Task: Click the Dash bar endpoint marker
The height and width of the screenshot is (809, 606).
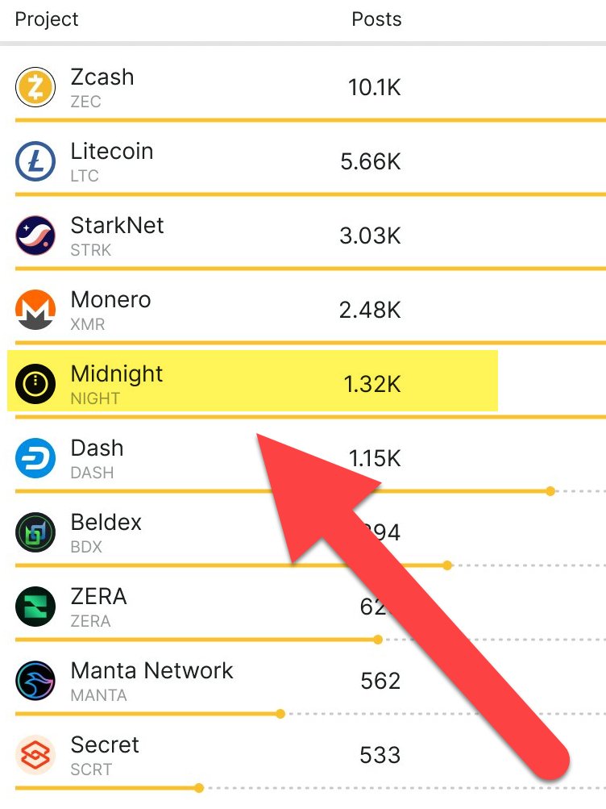Action: [x=550, y=490]
